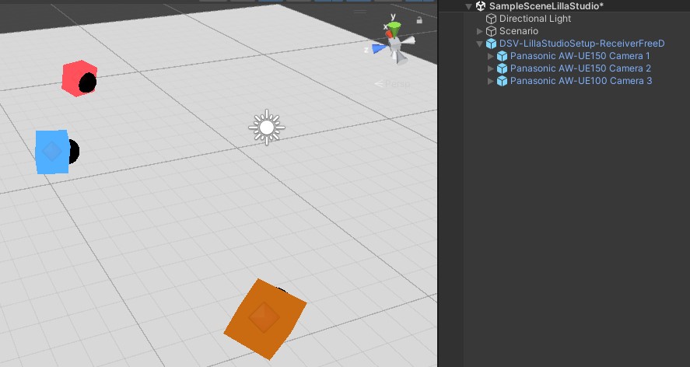Toggle the Persp projection mode label
The image size is (690, 367).
[398, 83]
